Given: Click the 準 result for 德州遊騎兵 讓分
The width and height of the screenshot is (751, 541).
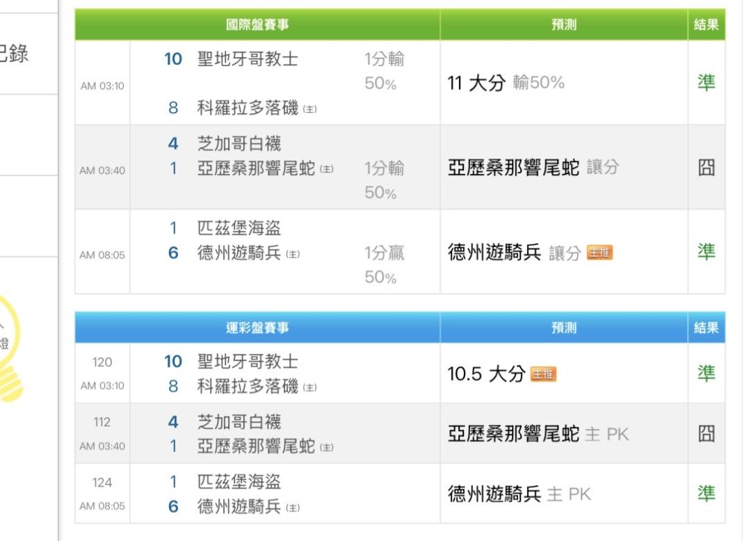Looking at the screenshot, I should point(706,252).
